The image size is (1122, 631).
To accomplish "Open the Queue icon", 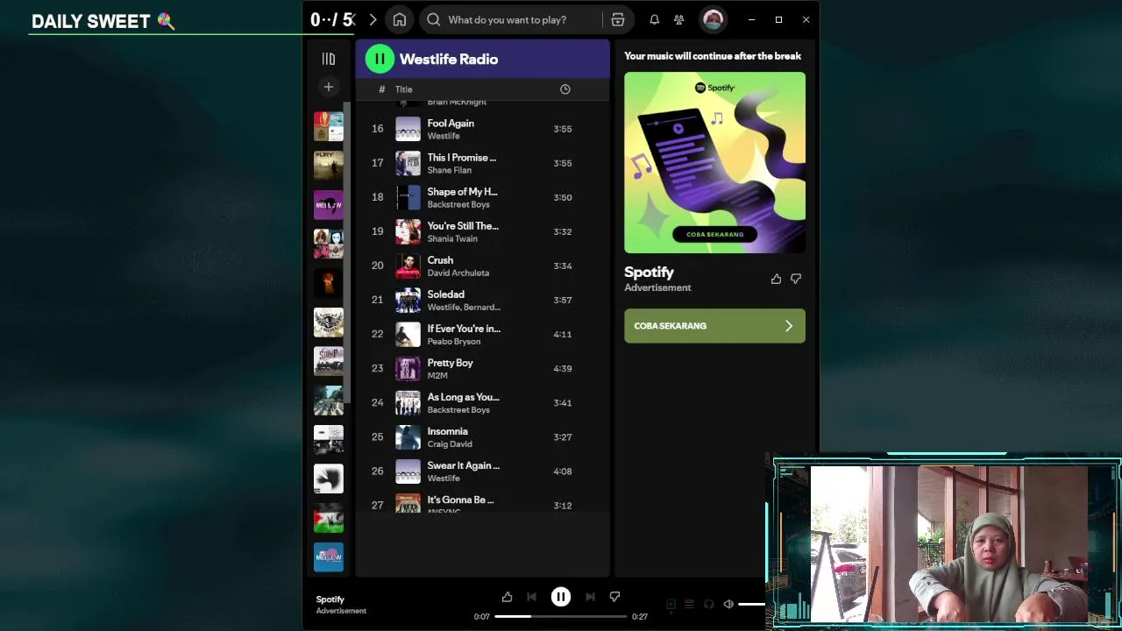I will coord(690,604).
